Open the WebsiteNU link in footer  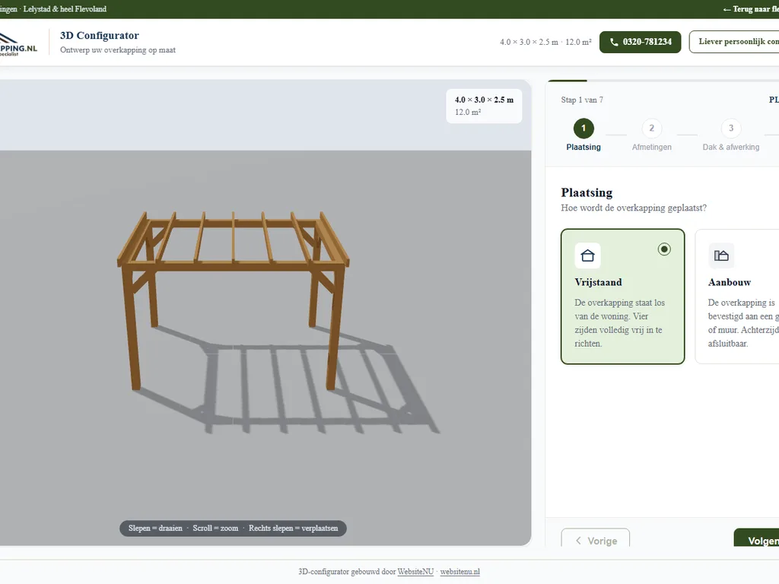point(415,572)
